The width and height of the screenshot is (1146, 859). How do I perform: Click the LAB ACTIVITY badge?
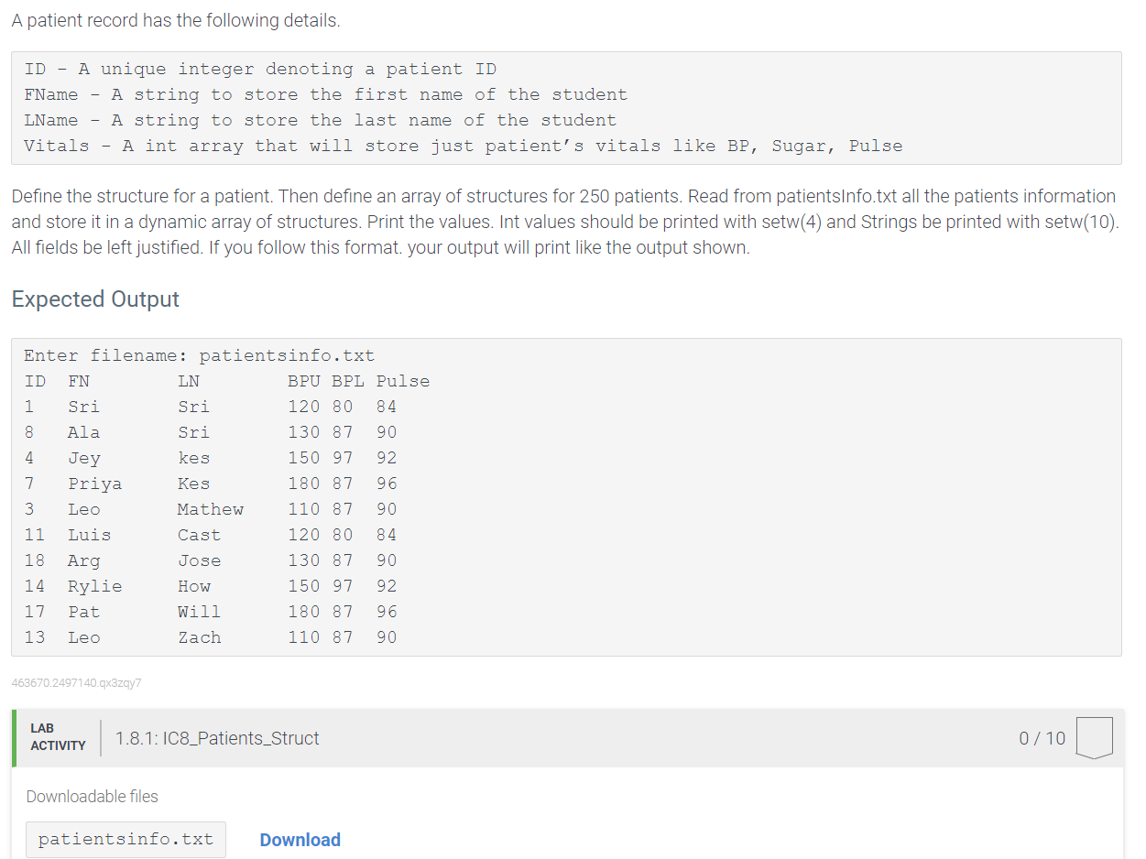pos(57,737)
